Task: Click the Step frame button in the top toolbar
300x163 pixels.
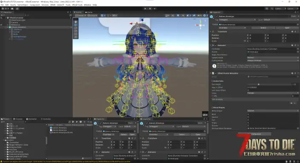Action: (x=154, y=9)
